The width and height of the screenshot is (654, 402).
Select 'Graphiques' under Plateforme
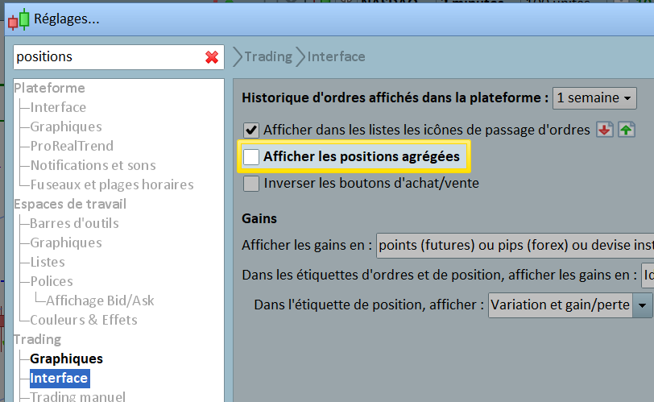click(66, 126)
